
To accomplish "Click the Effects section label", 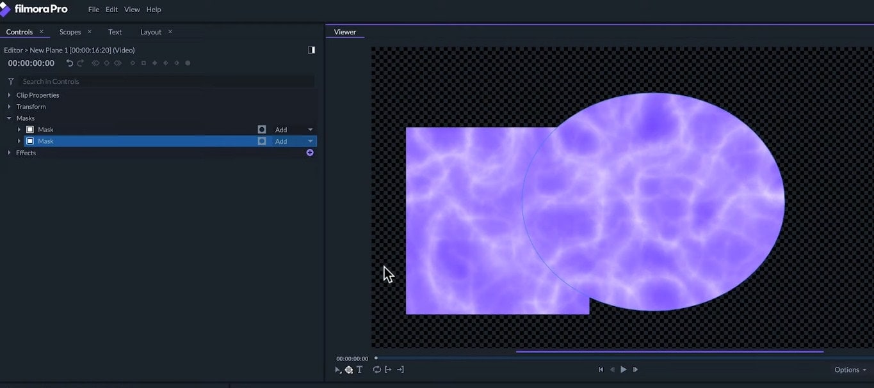I will tap(26, 153).
